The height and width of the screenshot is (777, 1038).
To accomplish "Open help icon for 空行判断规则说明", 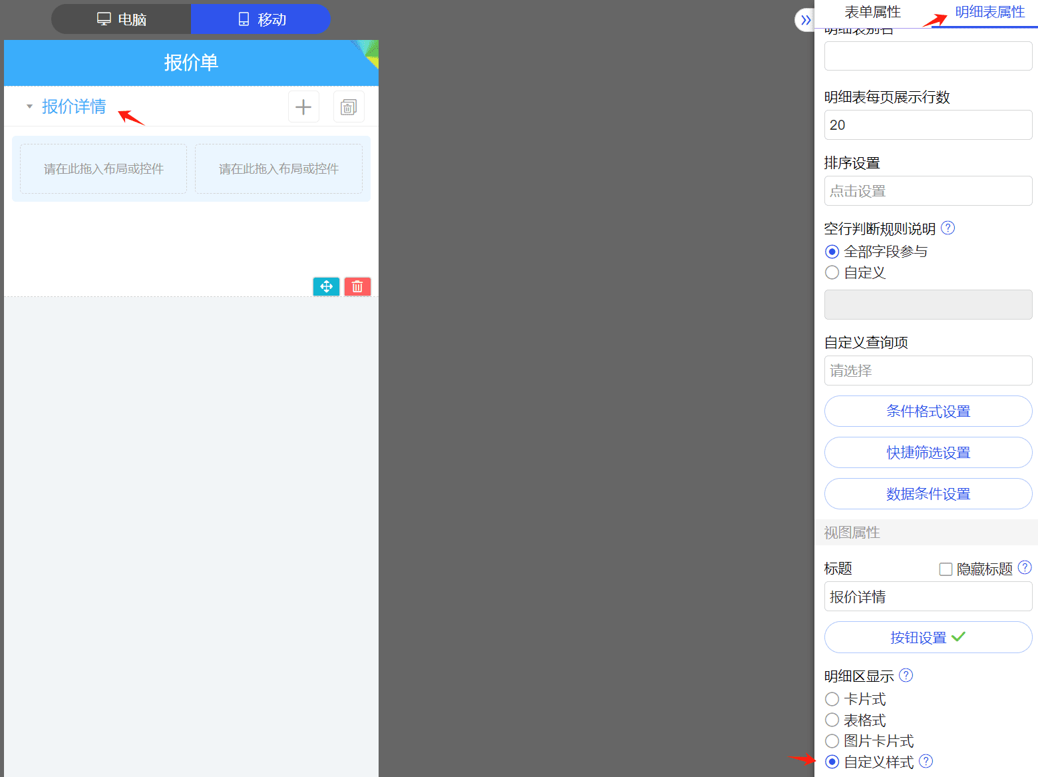I will coord(948,228).
